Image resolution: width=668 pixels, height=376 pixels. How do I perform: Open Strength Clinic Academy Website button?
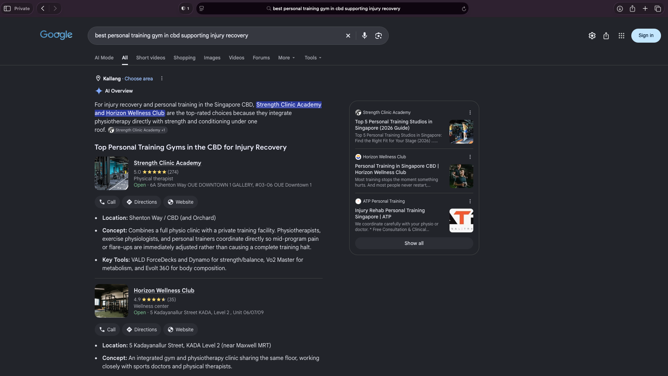[180, 202]
